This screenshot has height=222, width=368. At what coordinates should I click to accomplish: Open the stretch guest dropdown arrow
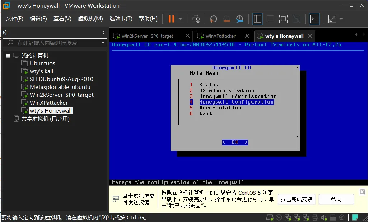(341, 19)
